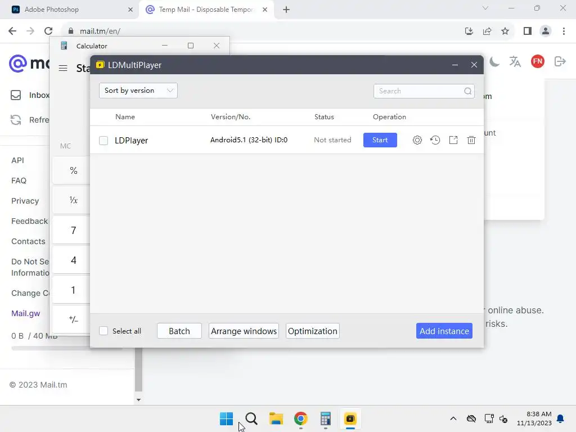Click the clock in the taskbar
The height and width of the screenshot is (432, 576).
(534, 418)
